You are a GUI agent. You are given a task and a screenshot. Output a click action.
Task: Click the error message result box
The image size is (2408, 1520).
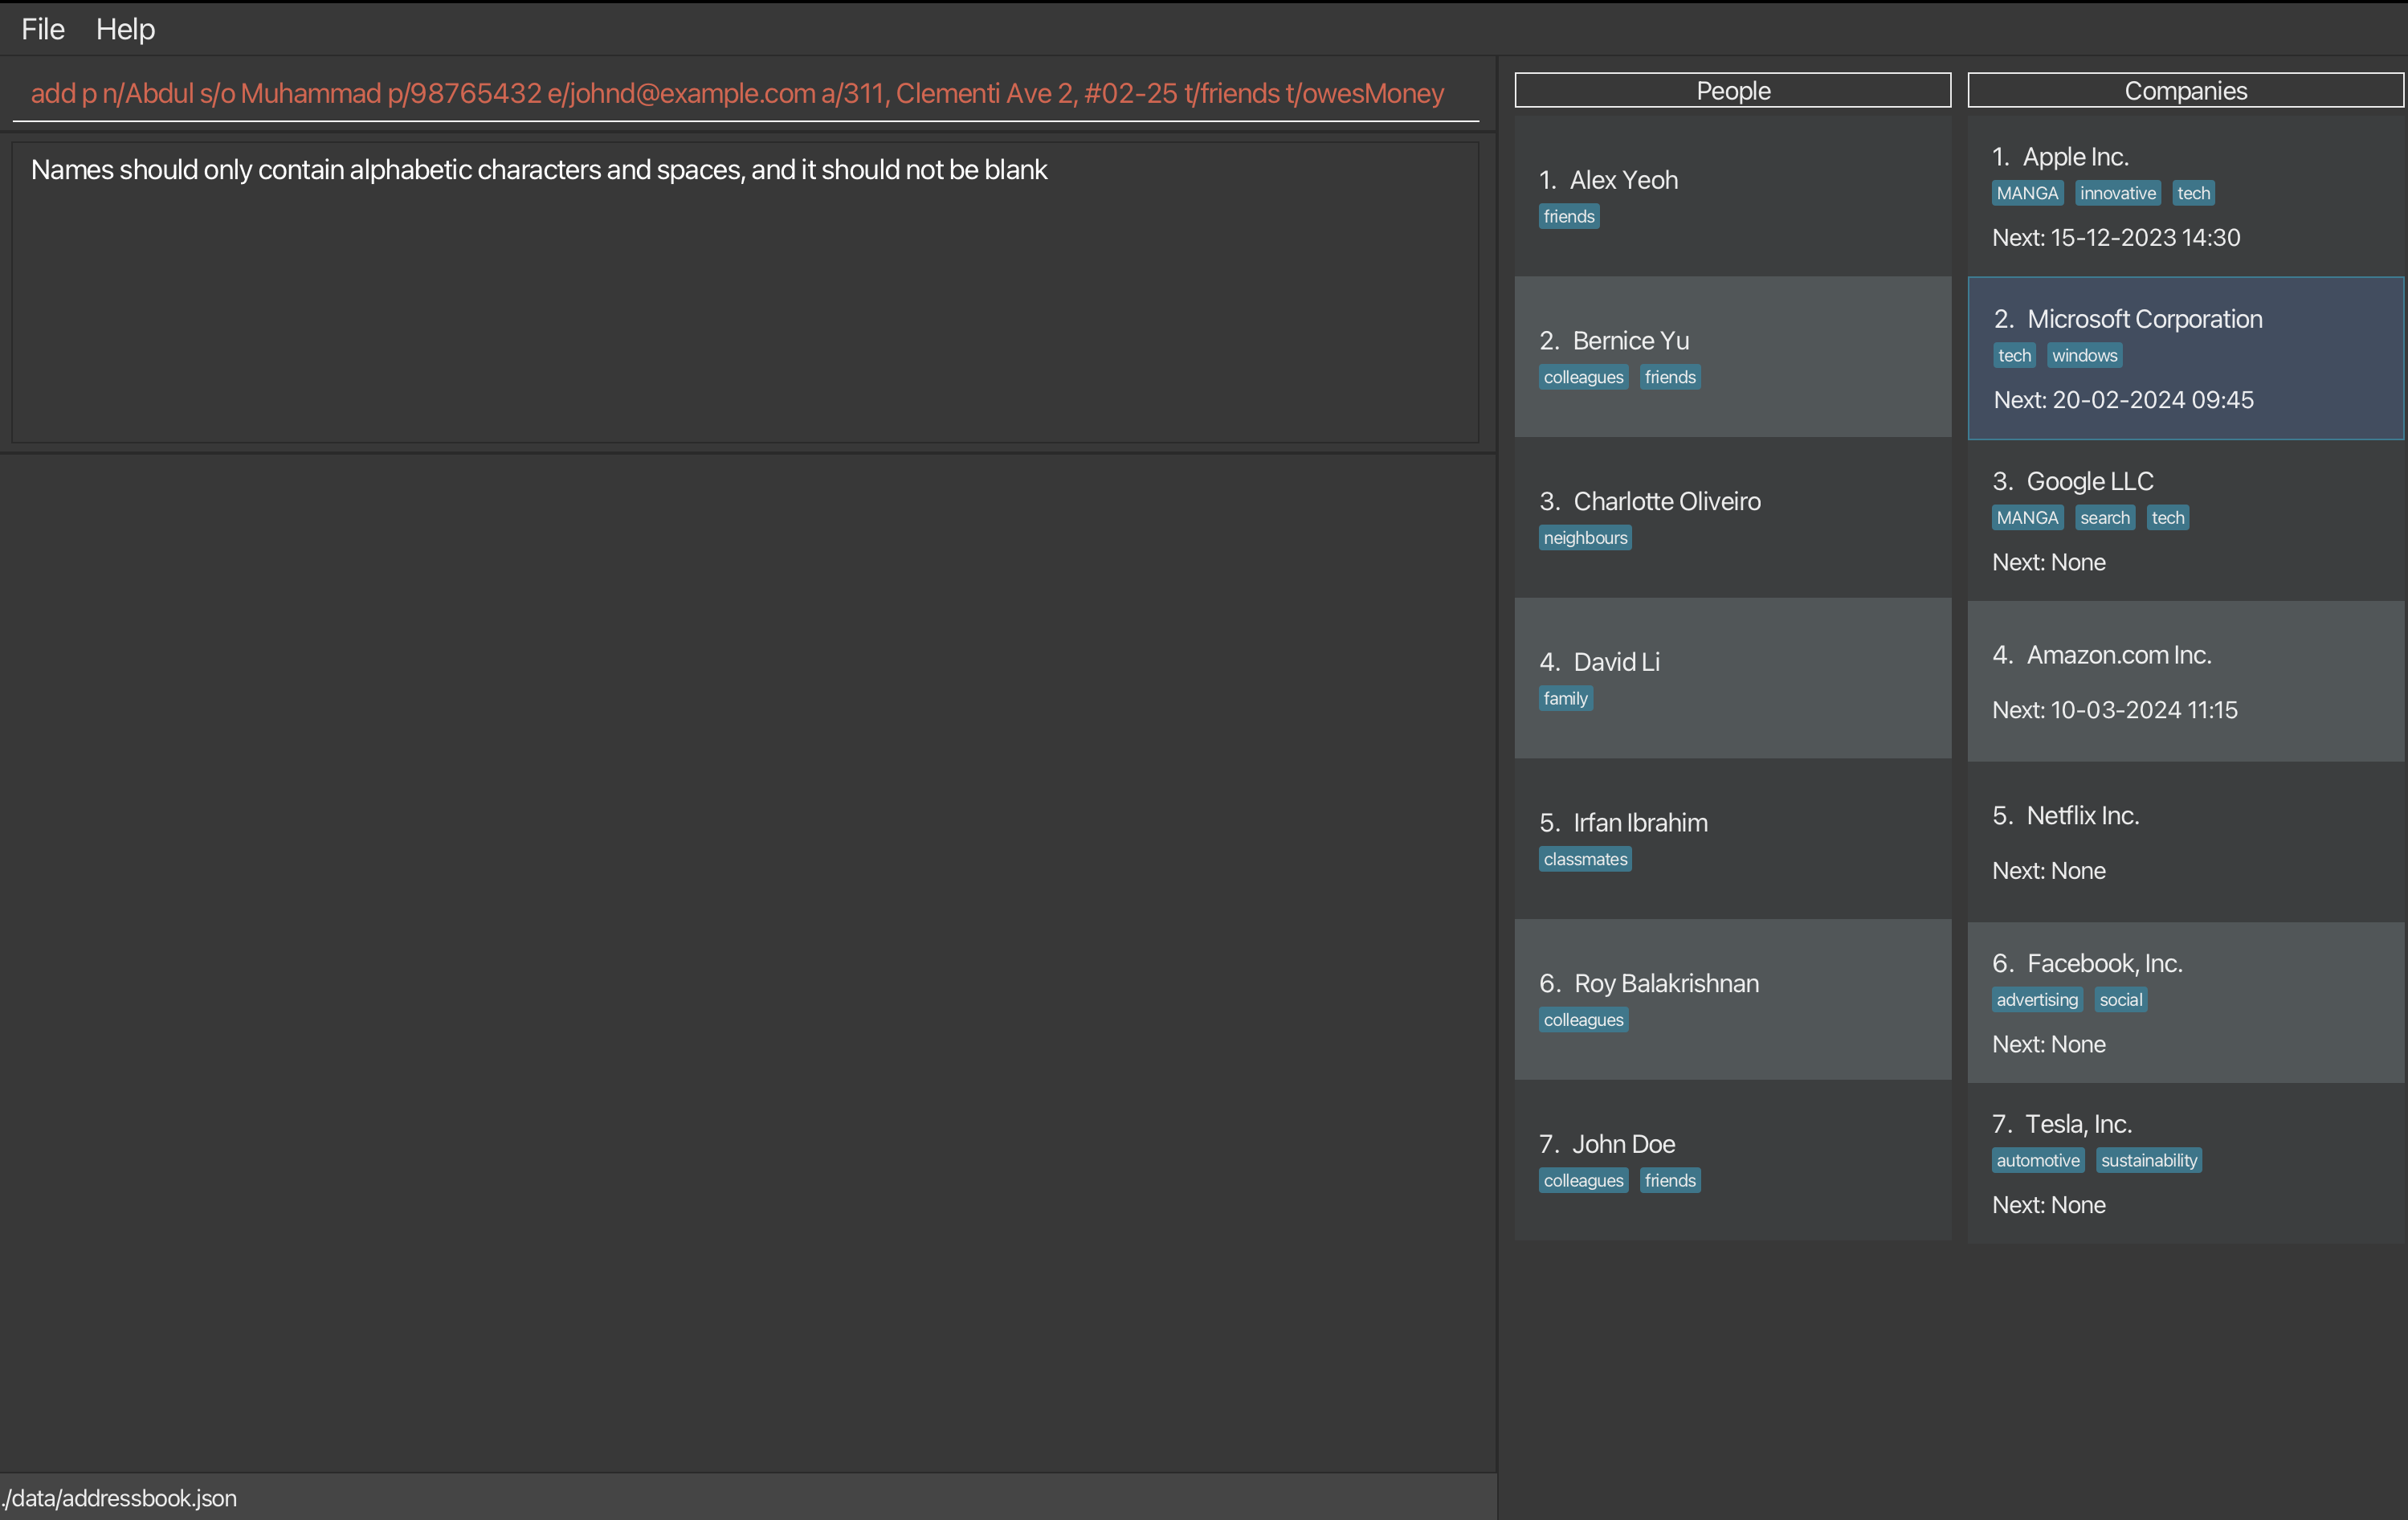[744, 292]
